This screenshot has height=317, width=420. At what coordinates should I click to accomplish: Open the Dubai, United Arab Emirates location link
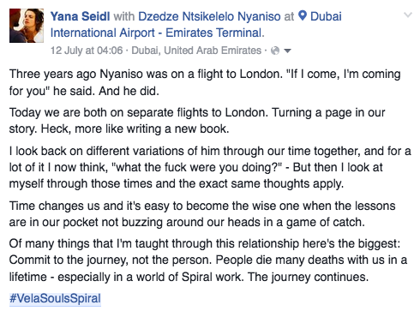click(196, 51)
